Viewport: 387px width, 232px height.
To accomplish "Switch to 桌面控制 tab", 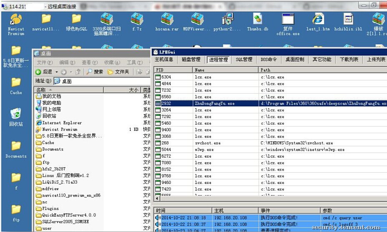I will click(295, 59).
